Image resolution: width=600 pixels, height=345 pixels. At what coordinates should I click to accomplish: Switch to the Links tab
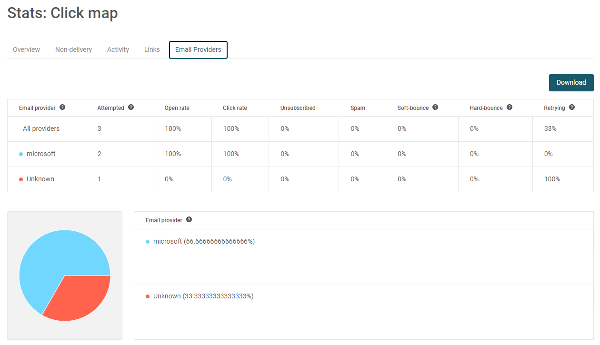coord(152,49)
